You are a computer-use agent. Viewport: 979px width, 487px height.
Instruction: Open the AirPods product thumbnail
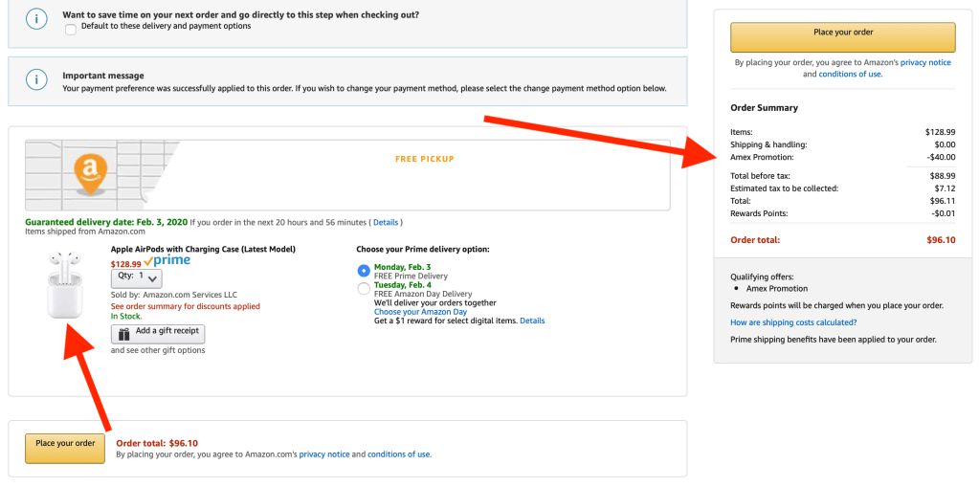click(x=63, y=286)
